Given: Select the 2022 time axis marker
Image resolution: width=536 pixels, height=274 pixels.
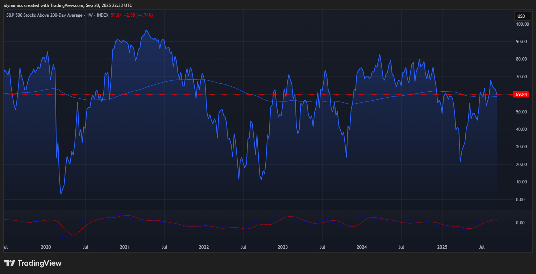Looking at the screenshot, I should (204, 247).
